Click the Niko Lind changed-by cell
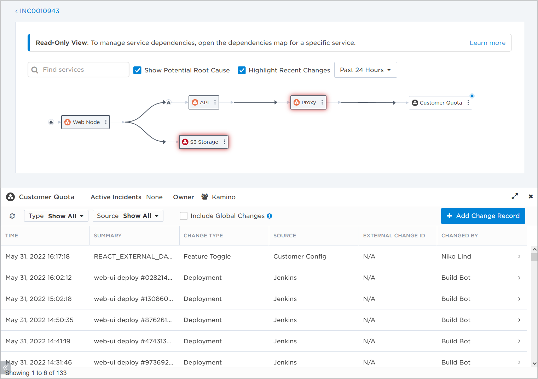This screenshot has width=538, height=379. click(456, 256)
